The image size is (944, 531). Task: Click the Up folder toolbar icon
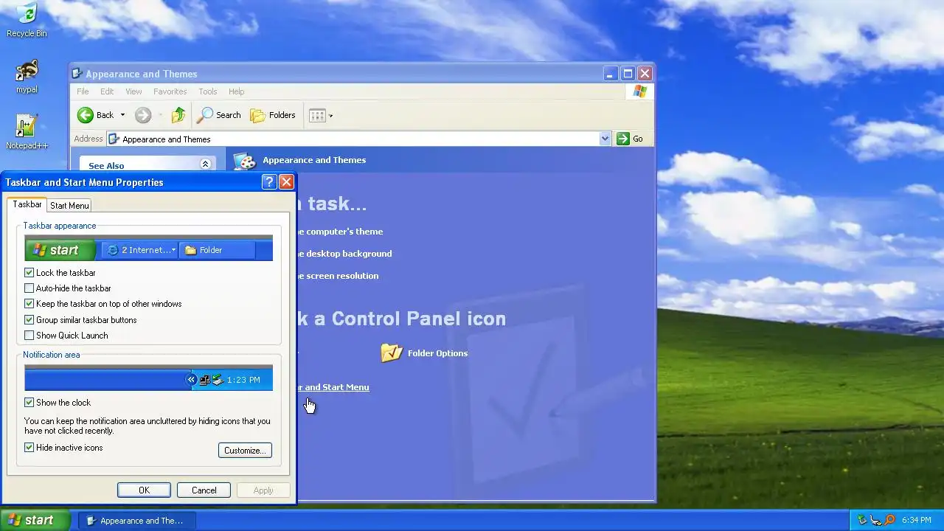click(x=178, y=115)
